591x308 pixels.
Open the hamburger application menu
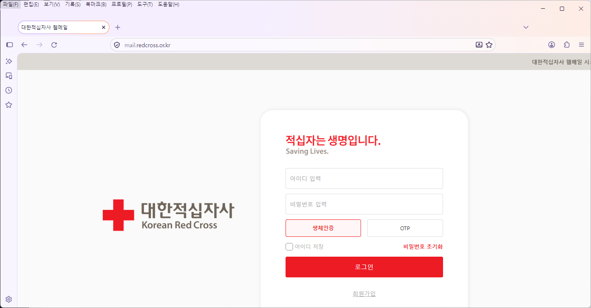(581, 45)
